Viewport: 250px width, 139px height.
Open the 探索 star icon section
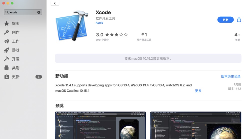pyautogui.click(x=6, y=23)
